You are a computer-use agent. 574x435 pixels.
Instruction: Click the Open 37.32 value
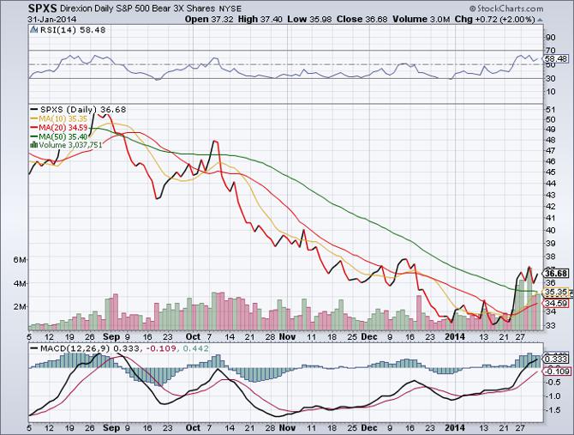point(209,19)
